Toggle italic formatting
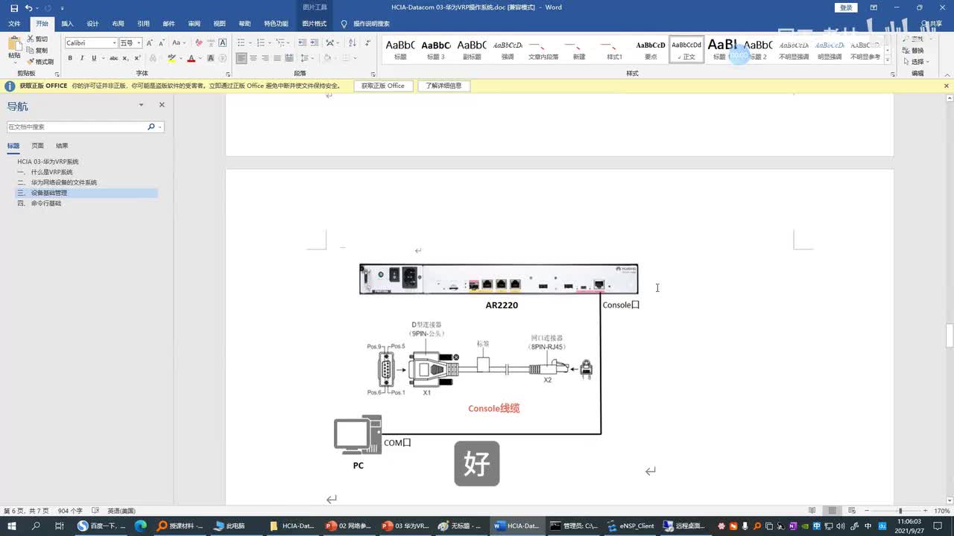The width and height of the screenshot is (954, 536). (82, 58)
